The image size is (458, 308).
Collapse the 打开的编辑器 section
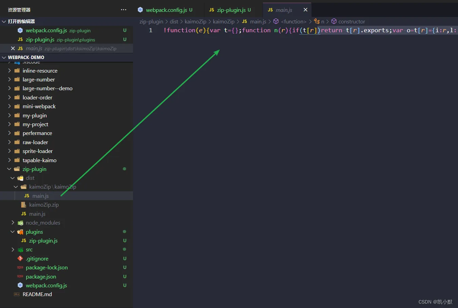(x=4, y=21)
